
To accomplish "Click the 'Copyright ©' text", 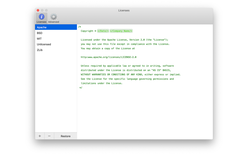I will pyautogui.click(x=88, y=31).
